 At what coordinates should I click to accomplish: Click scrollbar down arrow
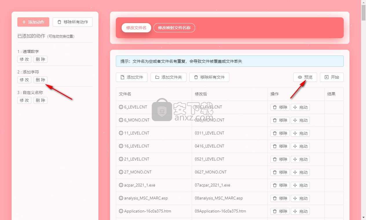pos(363,217)
